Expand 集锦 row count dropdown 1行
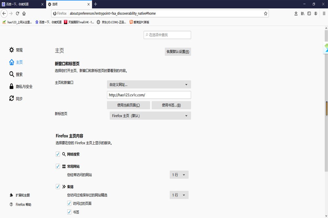This screenshot has height=218, width=328. tap(179, 195)
